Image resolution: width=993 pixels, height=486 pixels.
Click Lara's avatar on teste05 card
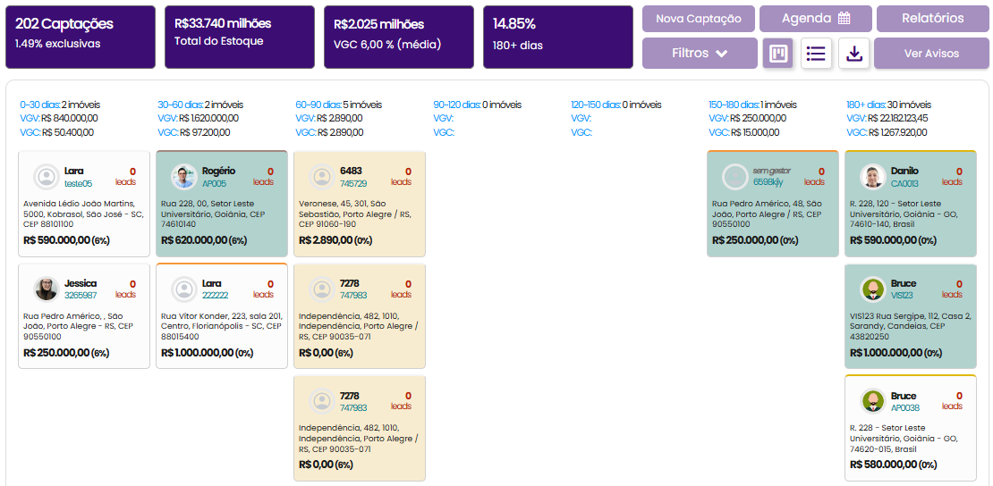pos(46,177)
